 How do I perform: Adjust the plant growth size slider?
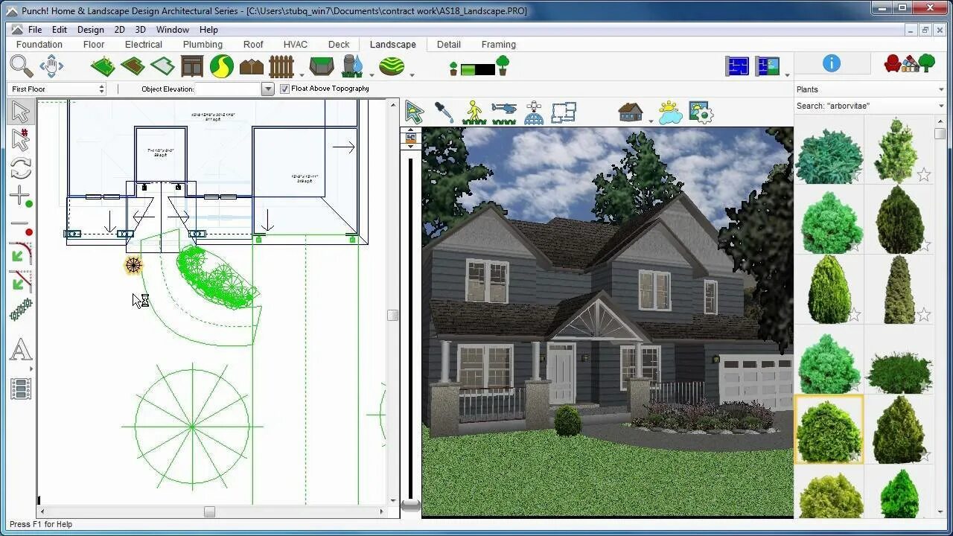tap(478, 69)
